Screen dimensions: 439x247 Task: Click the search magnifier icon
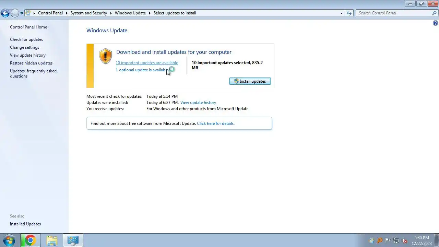(435, 13)
